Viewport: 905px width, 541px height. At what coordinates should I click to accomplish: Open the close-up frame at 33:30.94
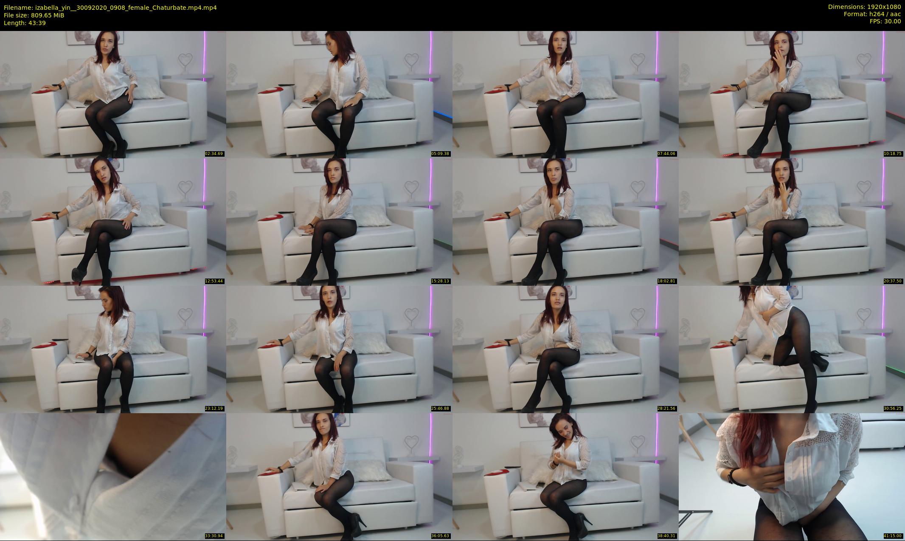pos(113,476)
